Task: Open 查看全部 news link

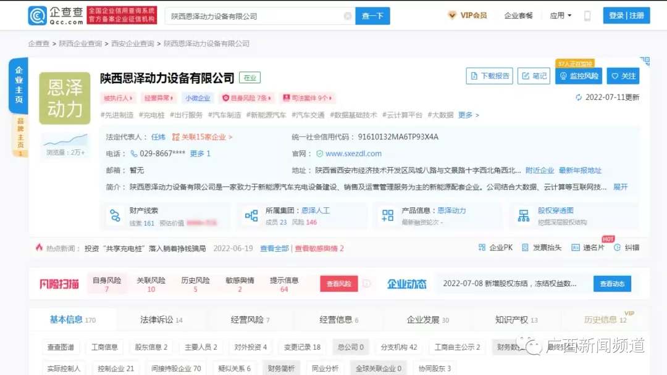Action: 274,249
